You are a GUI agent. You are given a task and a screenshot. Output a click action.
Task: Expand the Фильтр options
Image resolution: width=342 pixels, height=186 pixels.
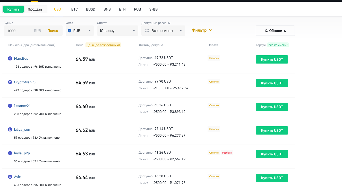click(x=202, y=30)
